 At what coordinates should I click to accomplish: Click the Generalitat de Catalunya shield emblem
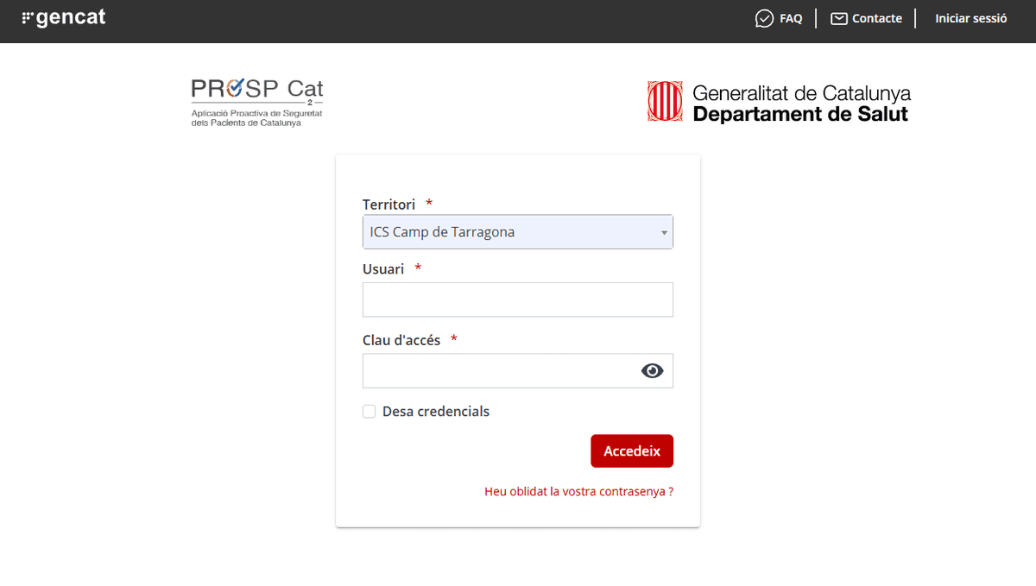click(x=665, y=102)
